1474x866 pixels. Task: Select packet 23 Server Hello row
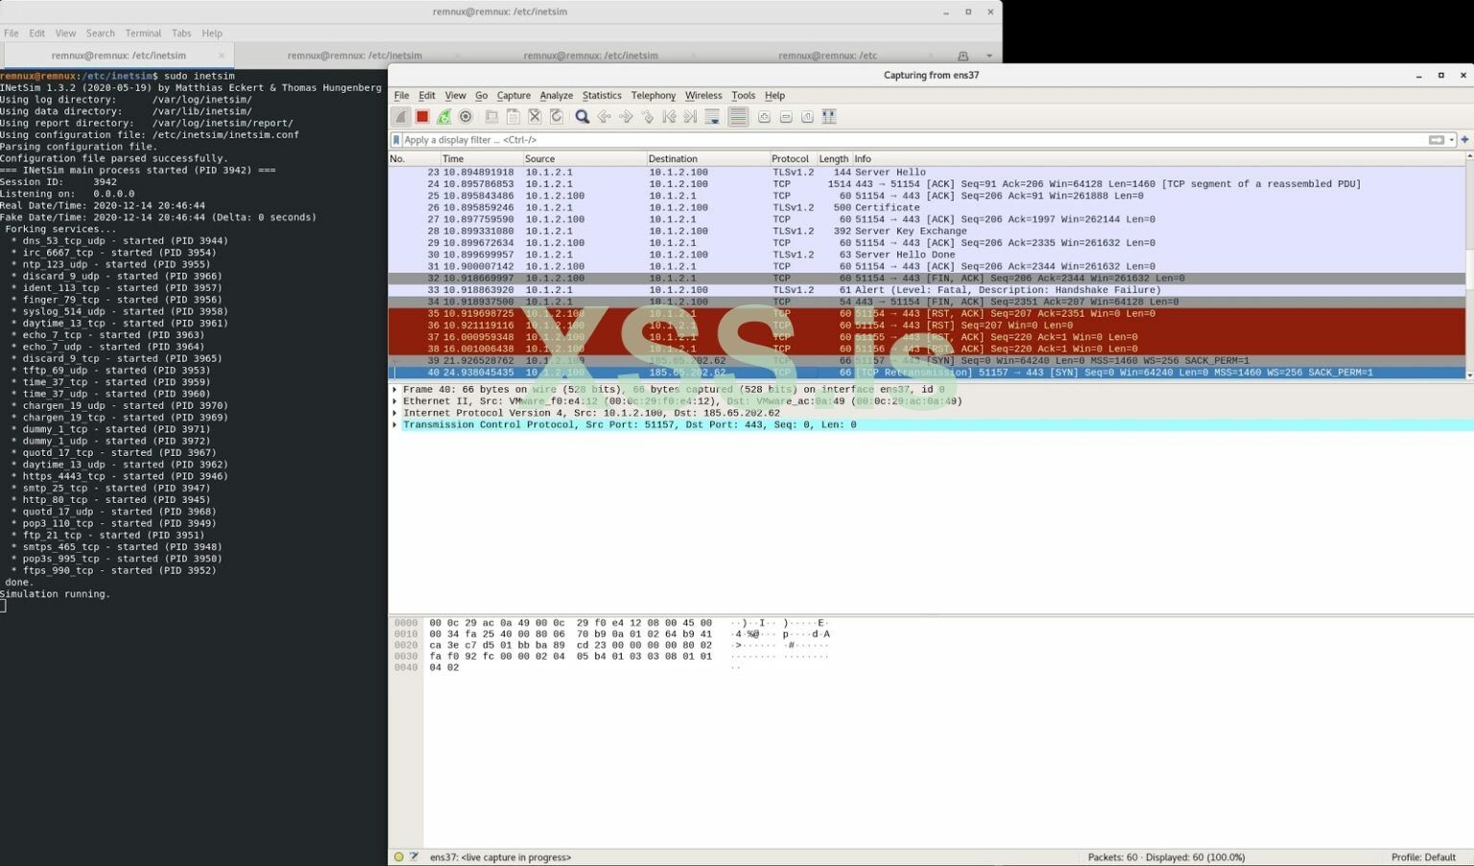pos(927,173)
